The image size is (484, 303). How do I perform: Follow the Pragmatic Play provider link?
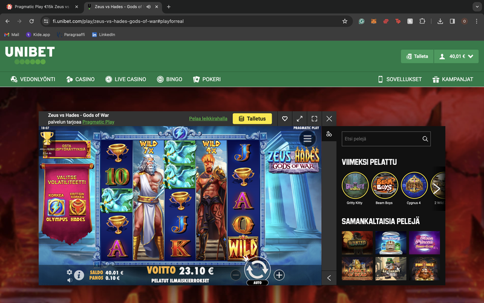click(99, 122)
